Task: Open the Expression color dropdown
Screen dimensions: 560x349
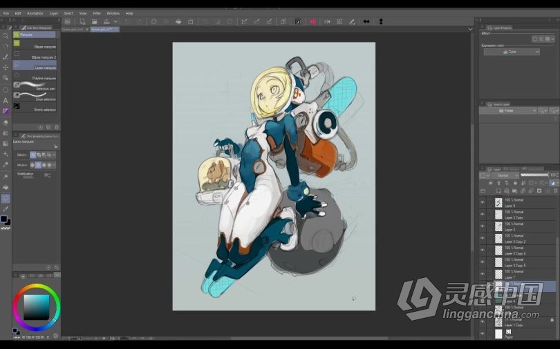Action: (512, 52)
